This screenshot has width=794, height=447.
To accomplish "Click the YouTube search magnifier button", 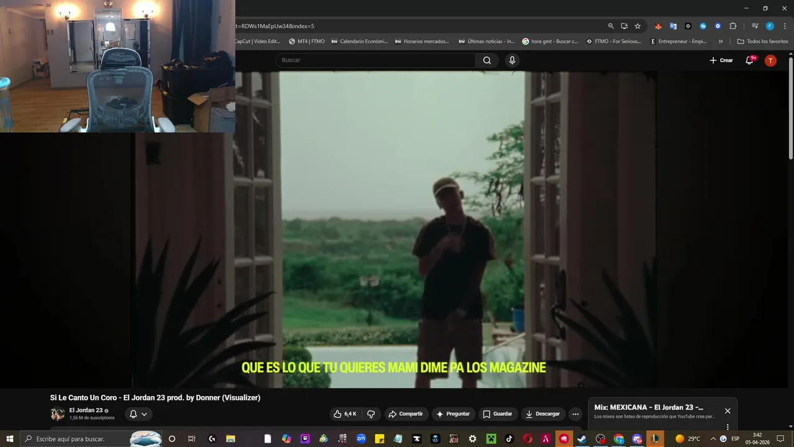I will pos(487,60).
